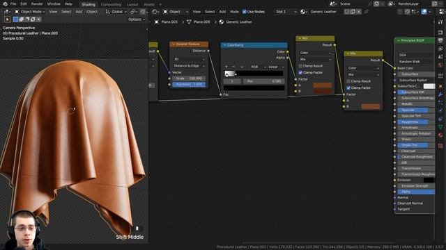Click the pin material icon
446x250 pixels.
click(367, 12)
